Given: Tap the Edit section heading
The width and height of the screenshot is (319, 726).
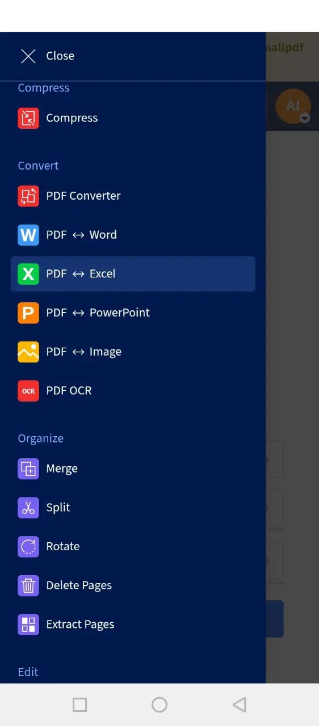Looking at the screenshot, I should 28,672.
